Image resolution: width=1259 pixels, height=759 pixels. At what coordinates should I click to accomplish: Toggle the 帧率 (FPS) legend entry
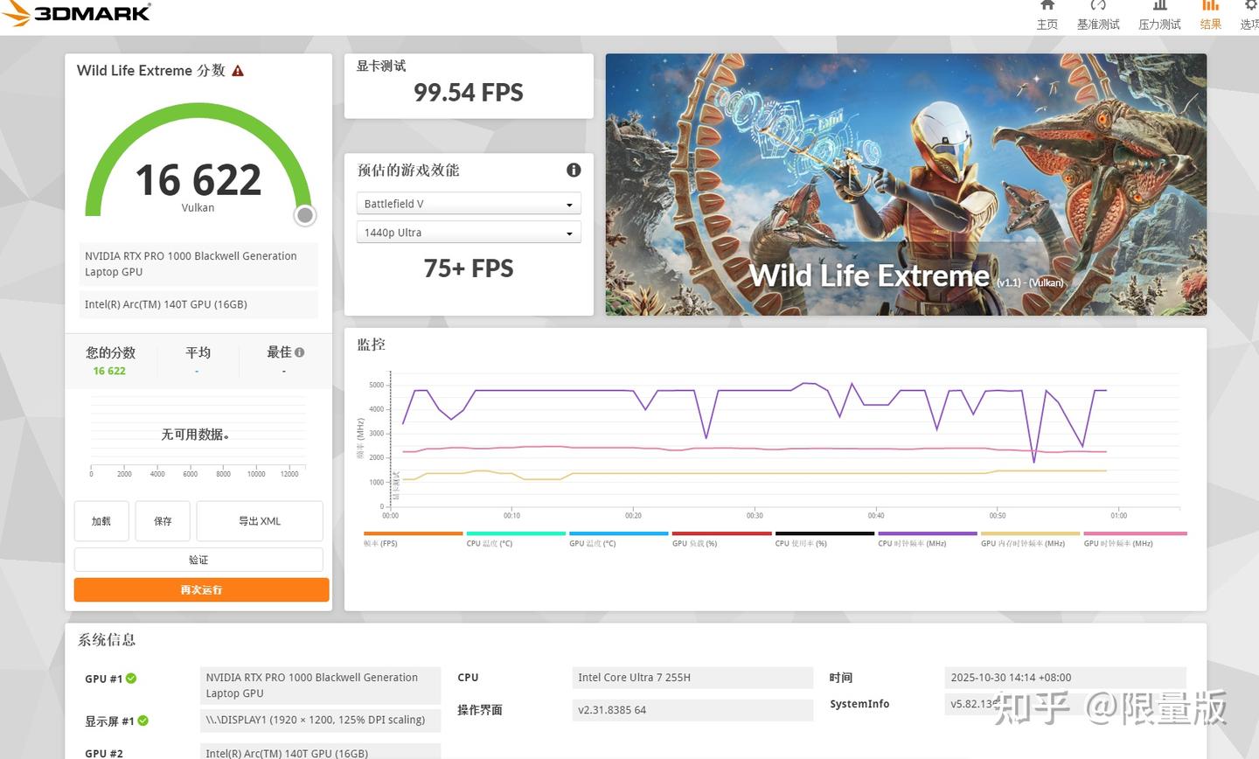click(413, 539)
